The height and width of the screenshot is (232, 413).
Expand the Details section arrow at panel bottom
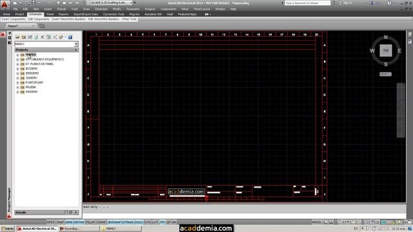click(76, 213)
